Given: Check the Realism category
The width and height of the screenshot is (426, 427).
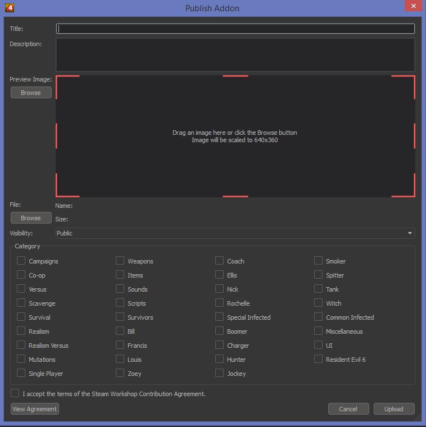Looking at the screenshot, I should click(x=21, y=331).
